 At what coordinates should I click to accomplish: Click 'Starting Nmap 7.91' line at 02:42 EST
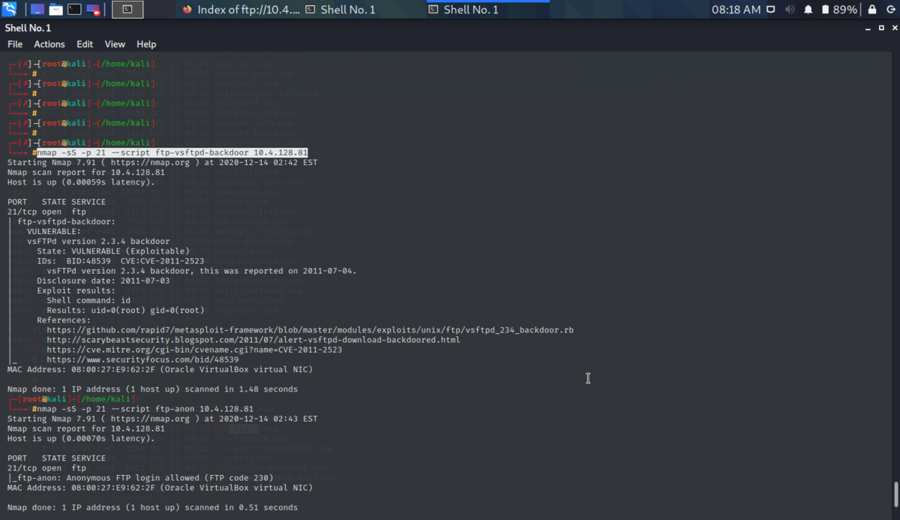(162, 163)
